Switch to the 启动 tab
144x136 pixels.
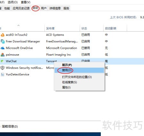coord(35,8)
